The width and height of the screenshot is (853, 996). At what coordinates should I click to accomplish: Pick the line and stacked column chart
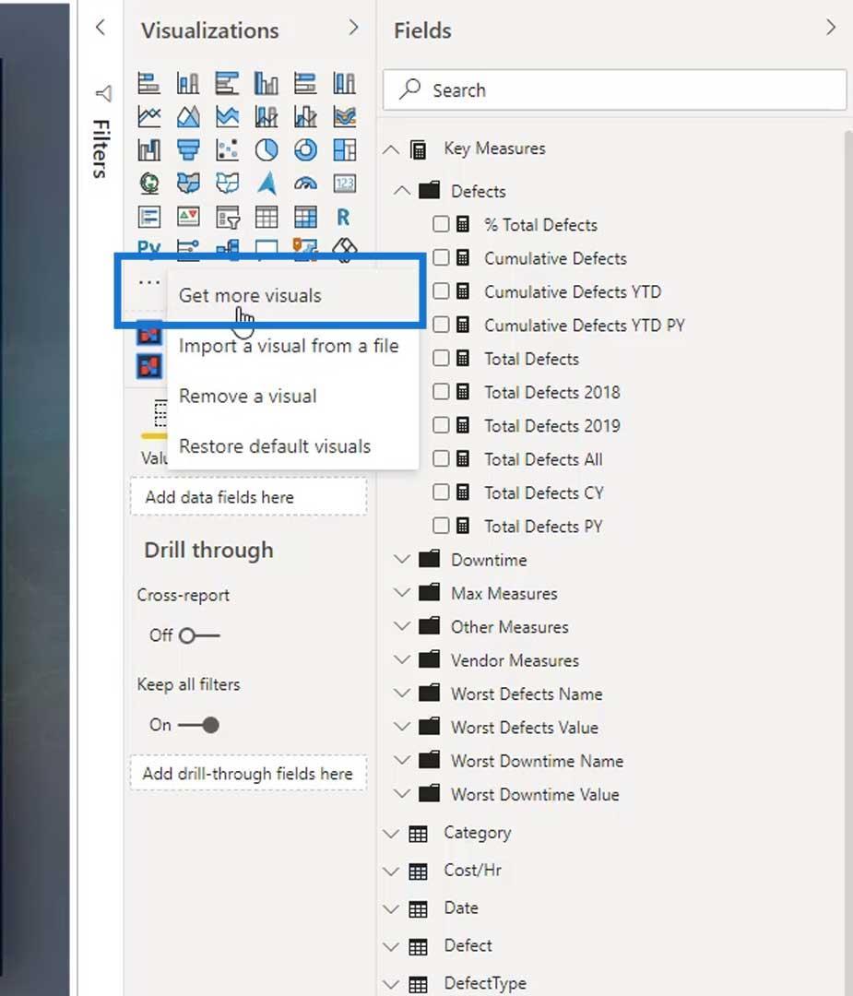point(267,117)
